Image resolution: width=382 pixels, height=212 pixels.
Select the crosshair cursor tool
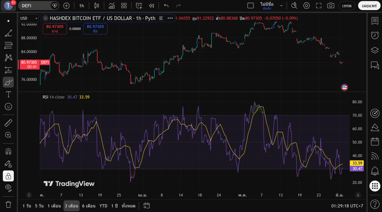pos(8,21)
